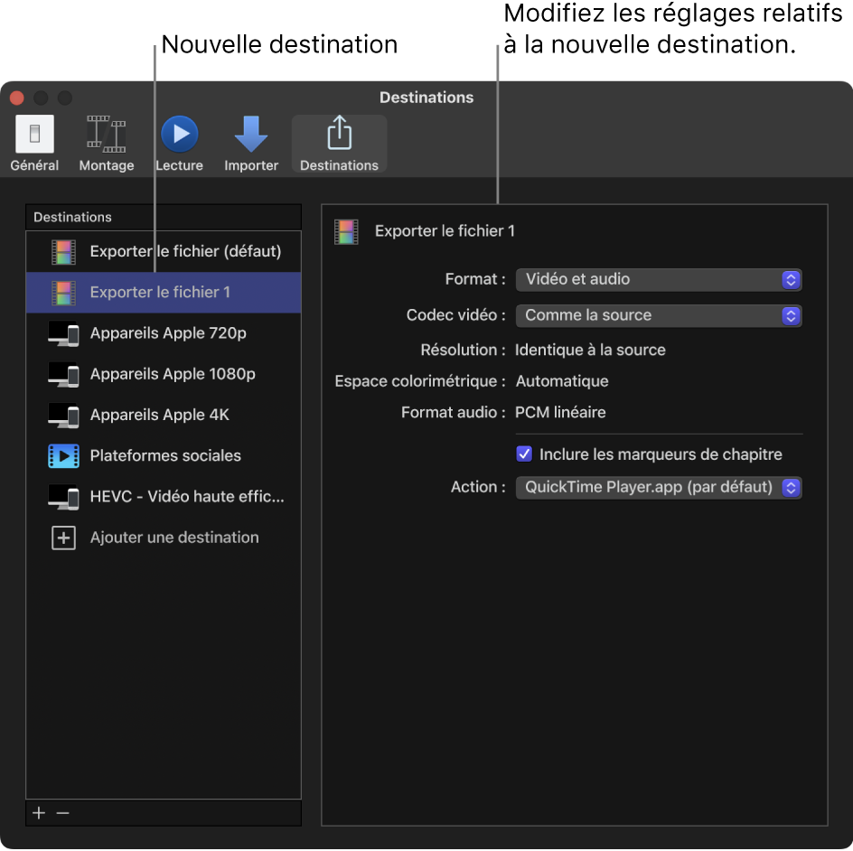Open the Format dropdown

tap(658, 280)
